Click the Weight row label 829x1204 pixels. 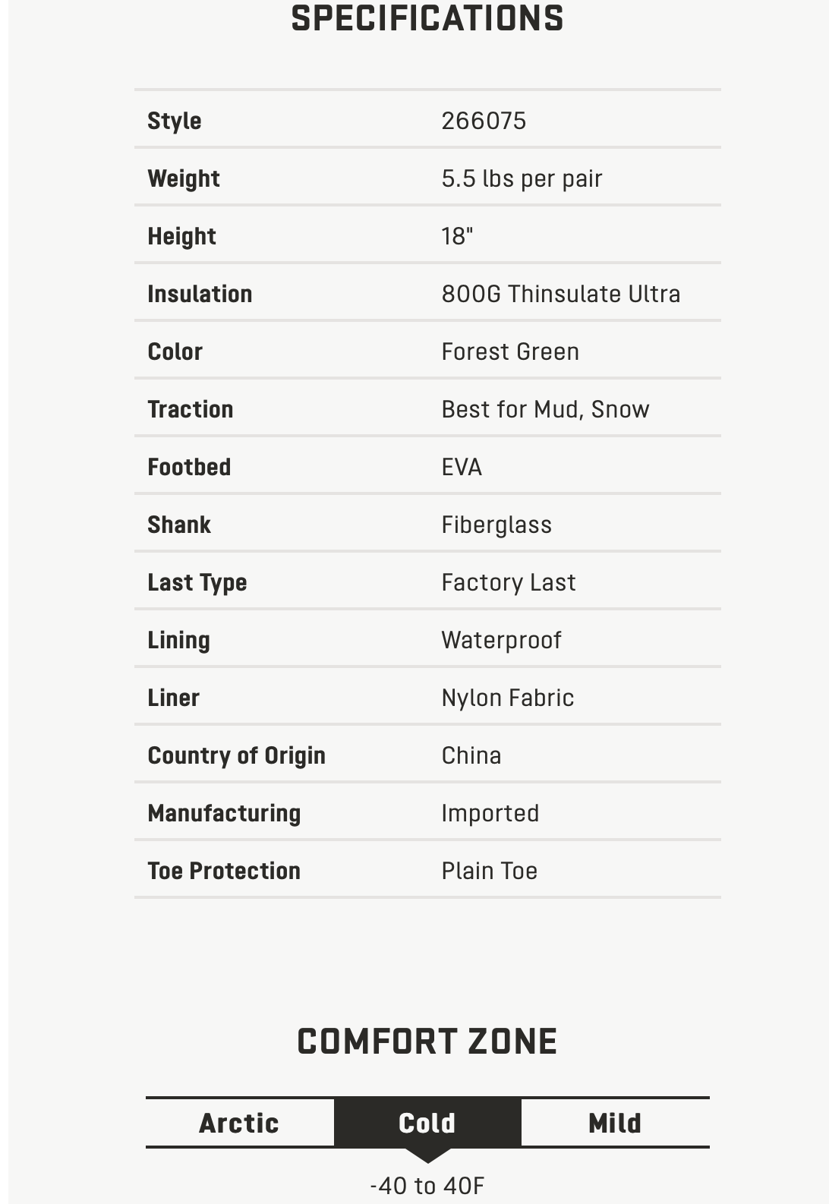(x=184, y=178)
